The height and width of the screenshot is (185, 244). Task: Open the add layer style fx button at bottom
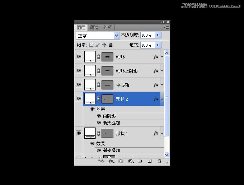[111, 161]
